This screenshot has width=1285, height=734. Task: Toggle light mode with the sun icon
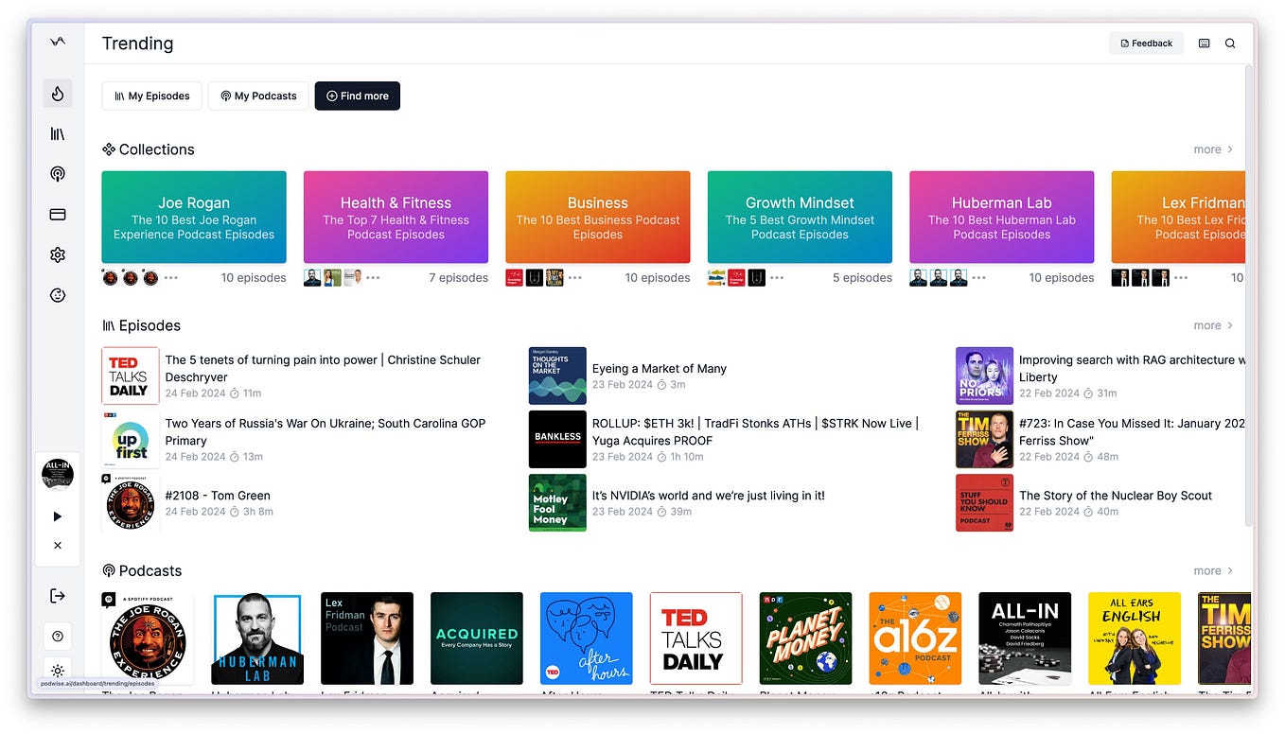[x=58, y=672]
